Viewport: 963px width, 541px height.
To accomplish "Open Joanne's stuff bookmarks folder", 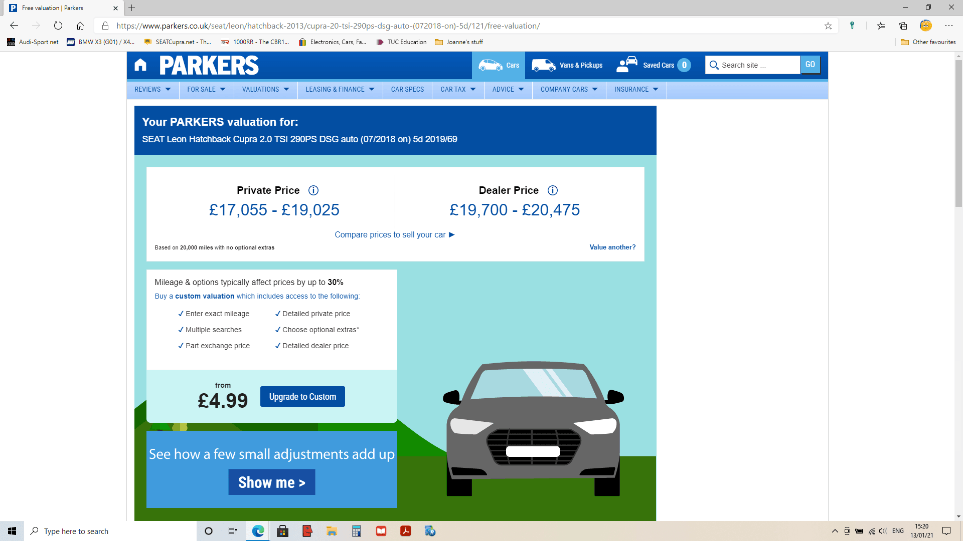I will click(x=459, y=42).
